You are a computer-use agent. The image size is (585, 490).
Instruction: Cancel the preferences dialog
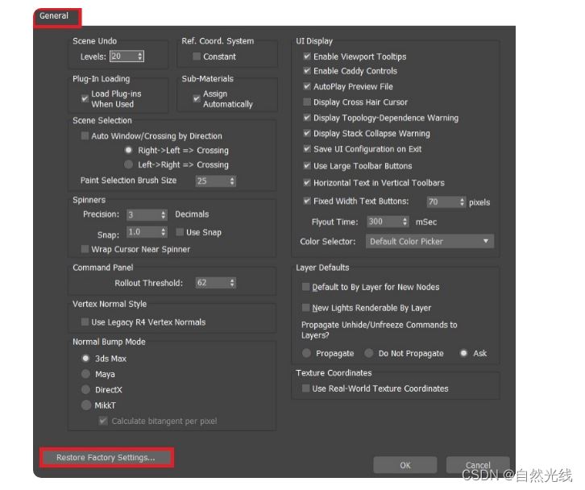click(478, 465)
